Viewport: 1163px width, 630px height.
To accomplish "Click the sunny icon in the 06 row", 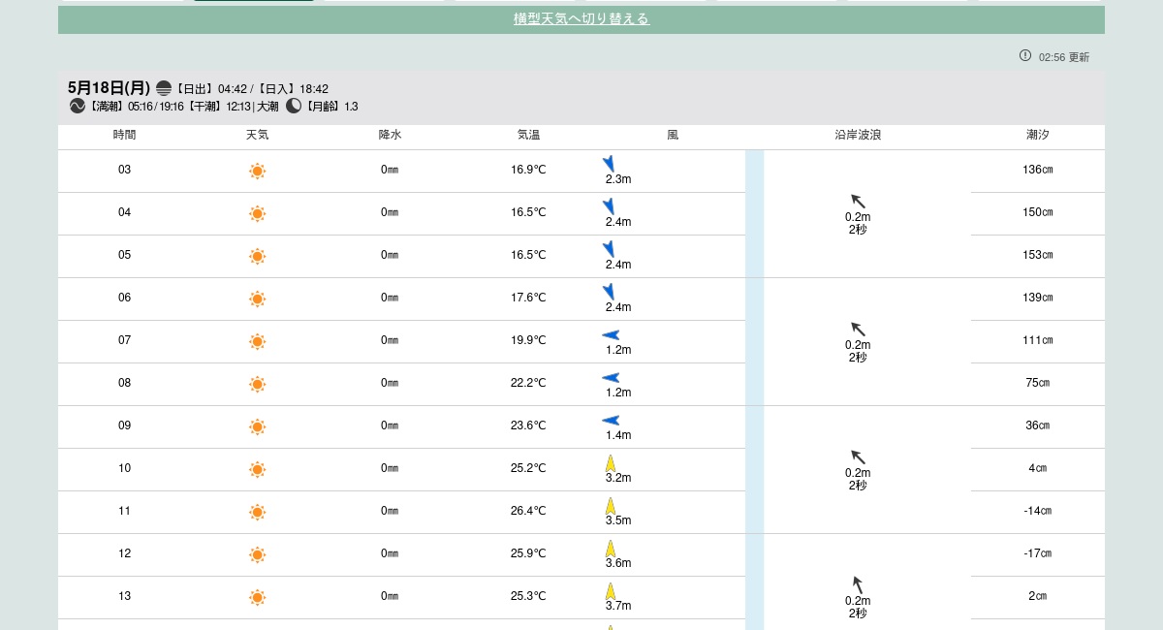I will (257, 299).
